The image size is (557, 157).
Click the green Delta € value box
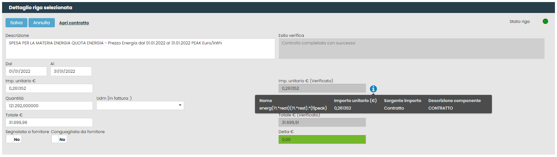[322, 139]
